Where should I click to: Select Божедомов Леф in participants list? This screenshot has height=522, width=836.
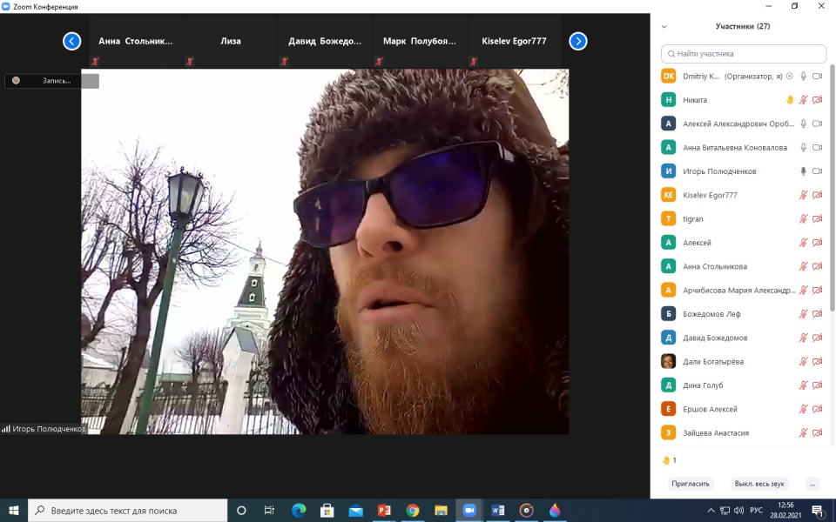(743, 314)
